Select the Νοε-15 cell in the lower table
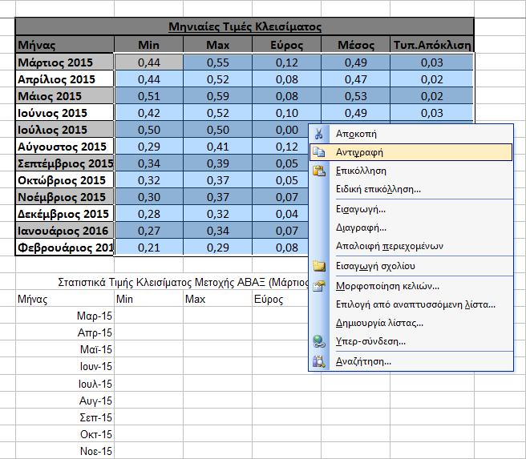 (65, 451)
